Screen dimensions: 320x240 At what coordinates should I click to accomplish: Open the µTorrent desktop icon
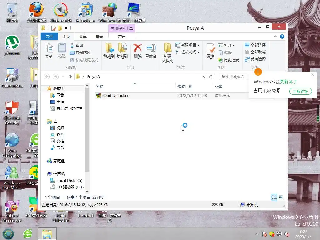point(12,45)
